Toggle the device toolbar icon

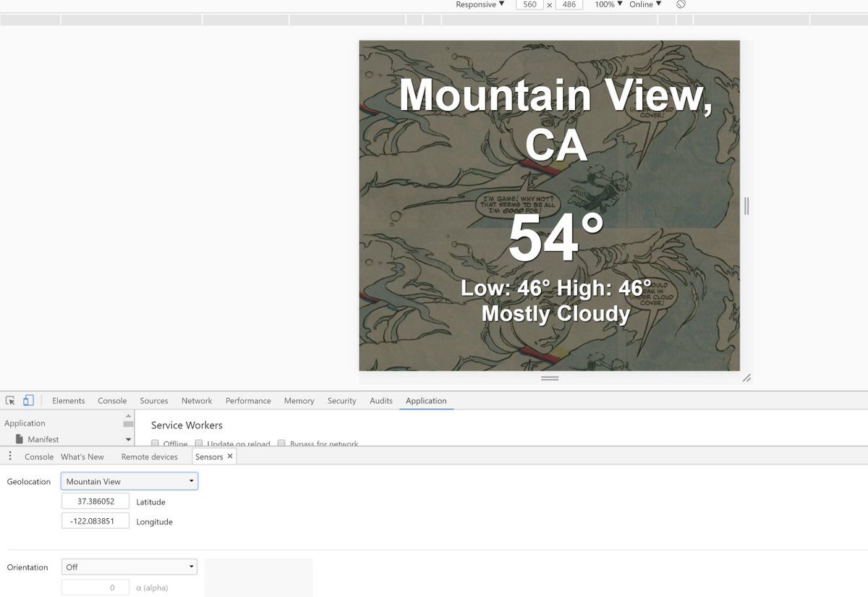coord(28,400)
